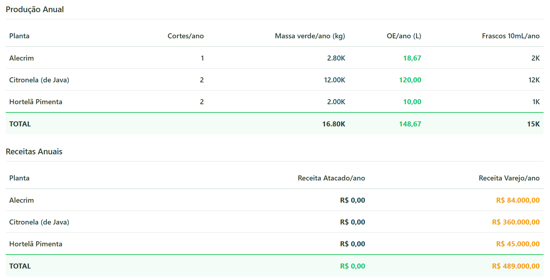Click the Citronela OE value 120,00
This screenshot has width=550, height=280.
410,80
